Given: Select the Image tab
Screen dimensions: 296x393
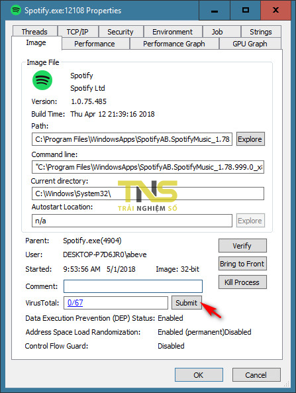Looking at the screenshot, I should click(36, 42).
